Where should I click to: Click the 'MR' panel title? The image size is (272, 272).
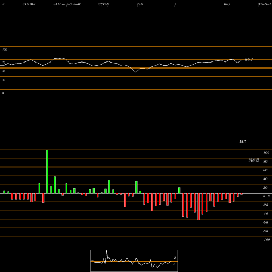243,141
